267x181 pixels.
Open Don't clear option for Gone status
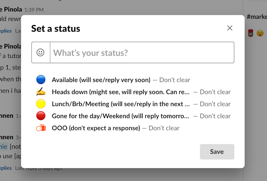pos(215,116)
